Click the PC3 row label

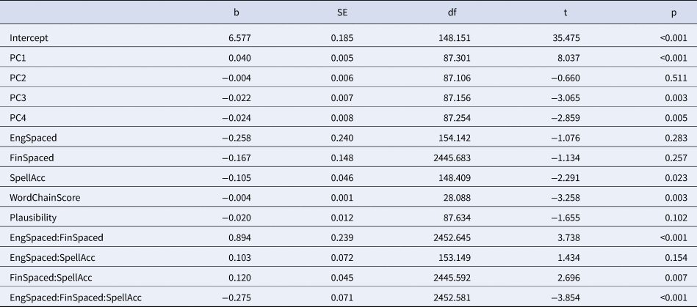18,98
